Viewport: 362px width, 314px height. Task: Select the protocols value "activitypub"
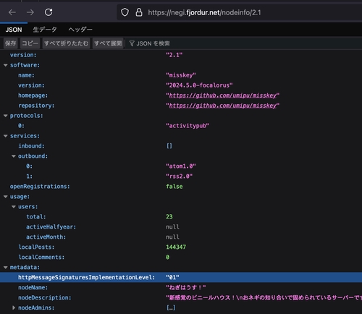click(x=188, y=126)
